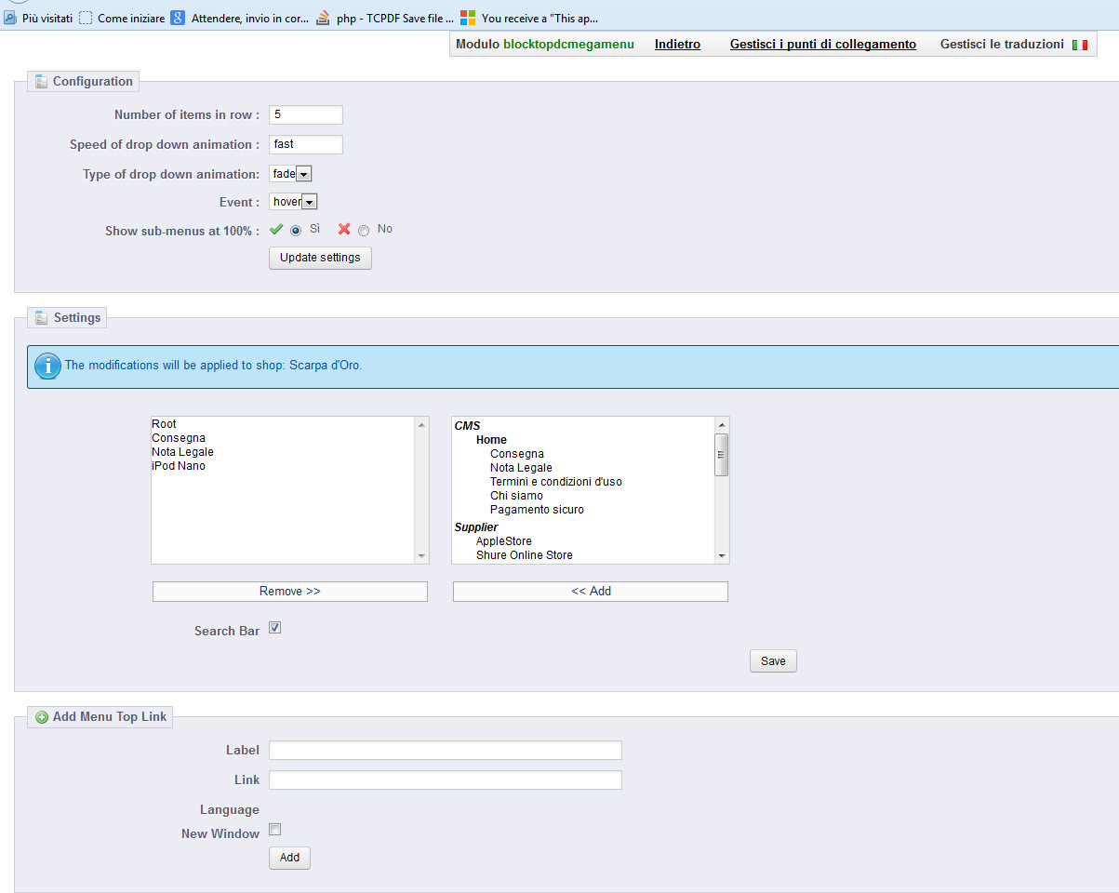Open Gestisci le traduzioni
The height and width of the screenshot is (893, 1119).
click(x=1002, y=44)
